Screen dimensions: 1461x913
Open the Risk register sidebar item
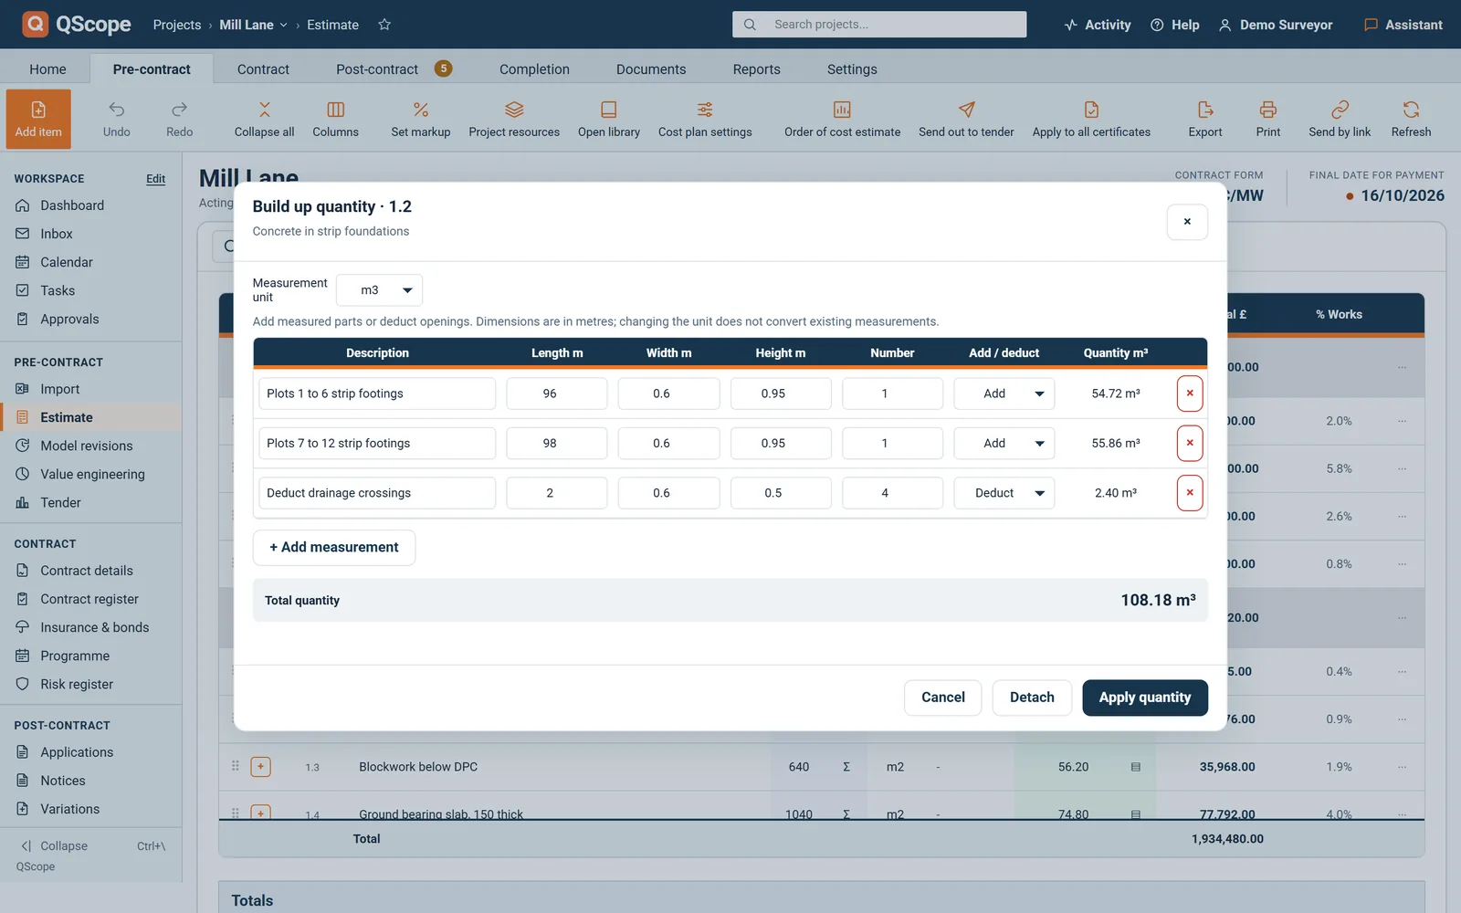click(x=77, y=684)
